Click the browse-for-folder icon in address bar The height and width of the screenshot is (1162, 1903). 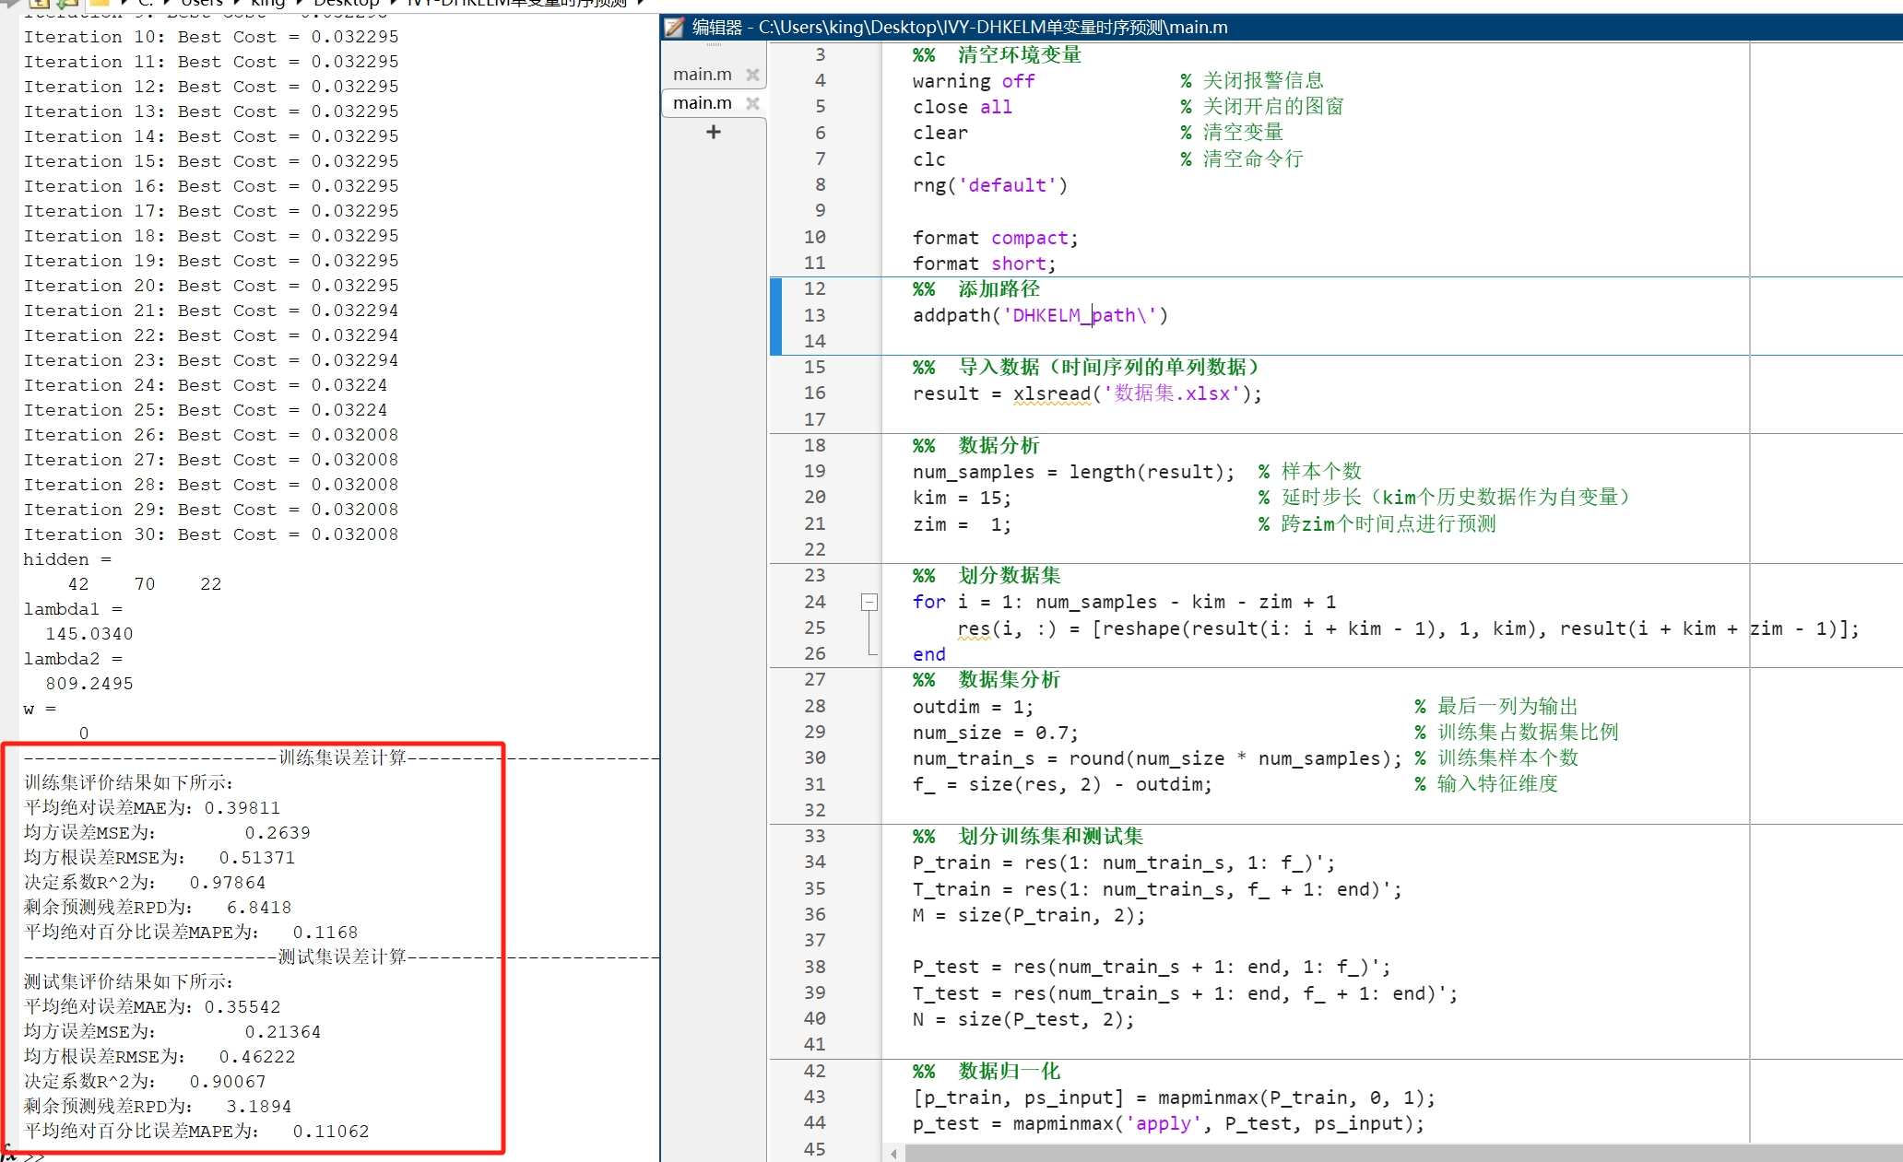69,4
